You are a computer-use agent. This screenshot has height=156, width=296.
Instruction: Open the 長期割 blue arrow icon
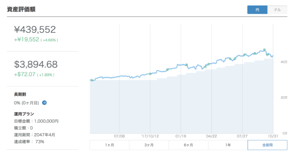[44, 103]
